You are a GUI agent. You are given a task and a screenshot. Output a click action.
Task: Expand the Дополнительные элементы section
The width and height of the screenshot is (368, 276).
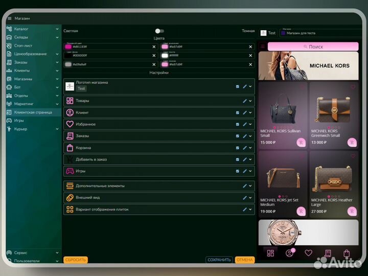250,186
